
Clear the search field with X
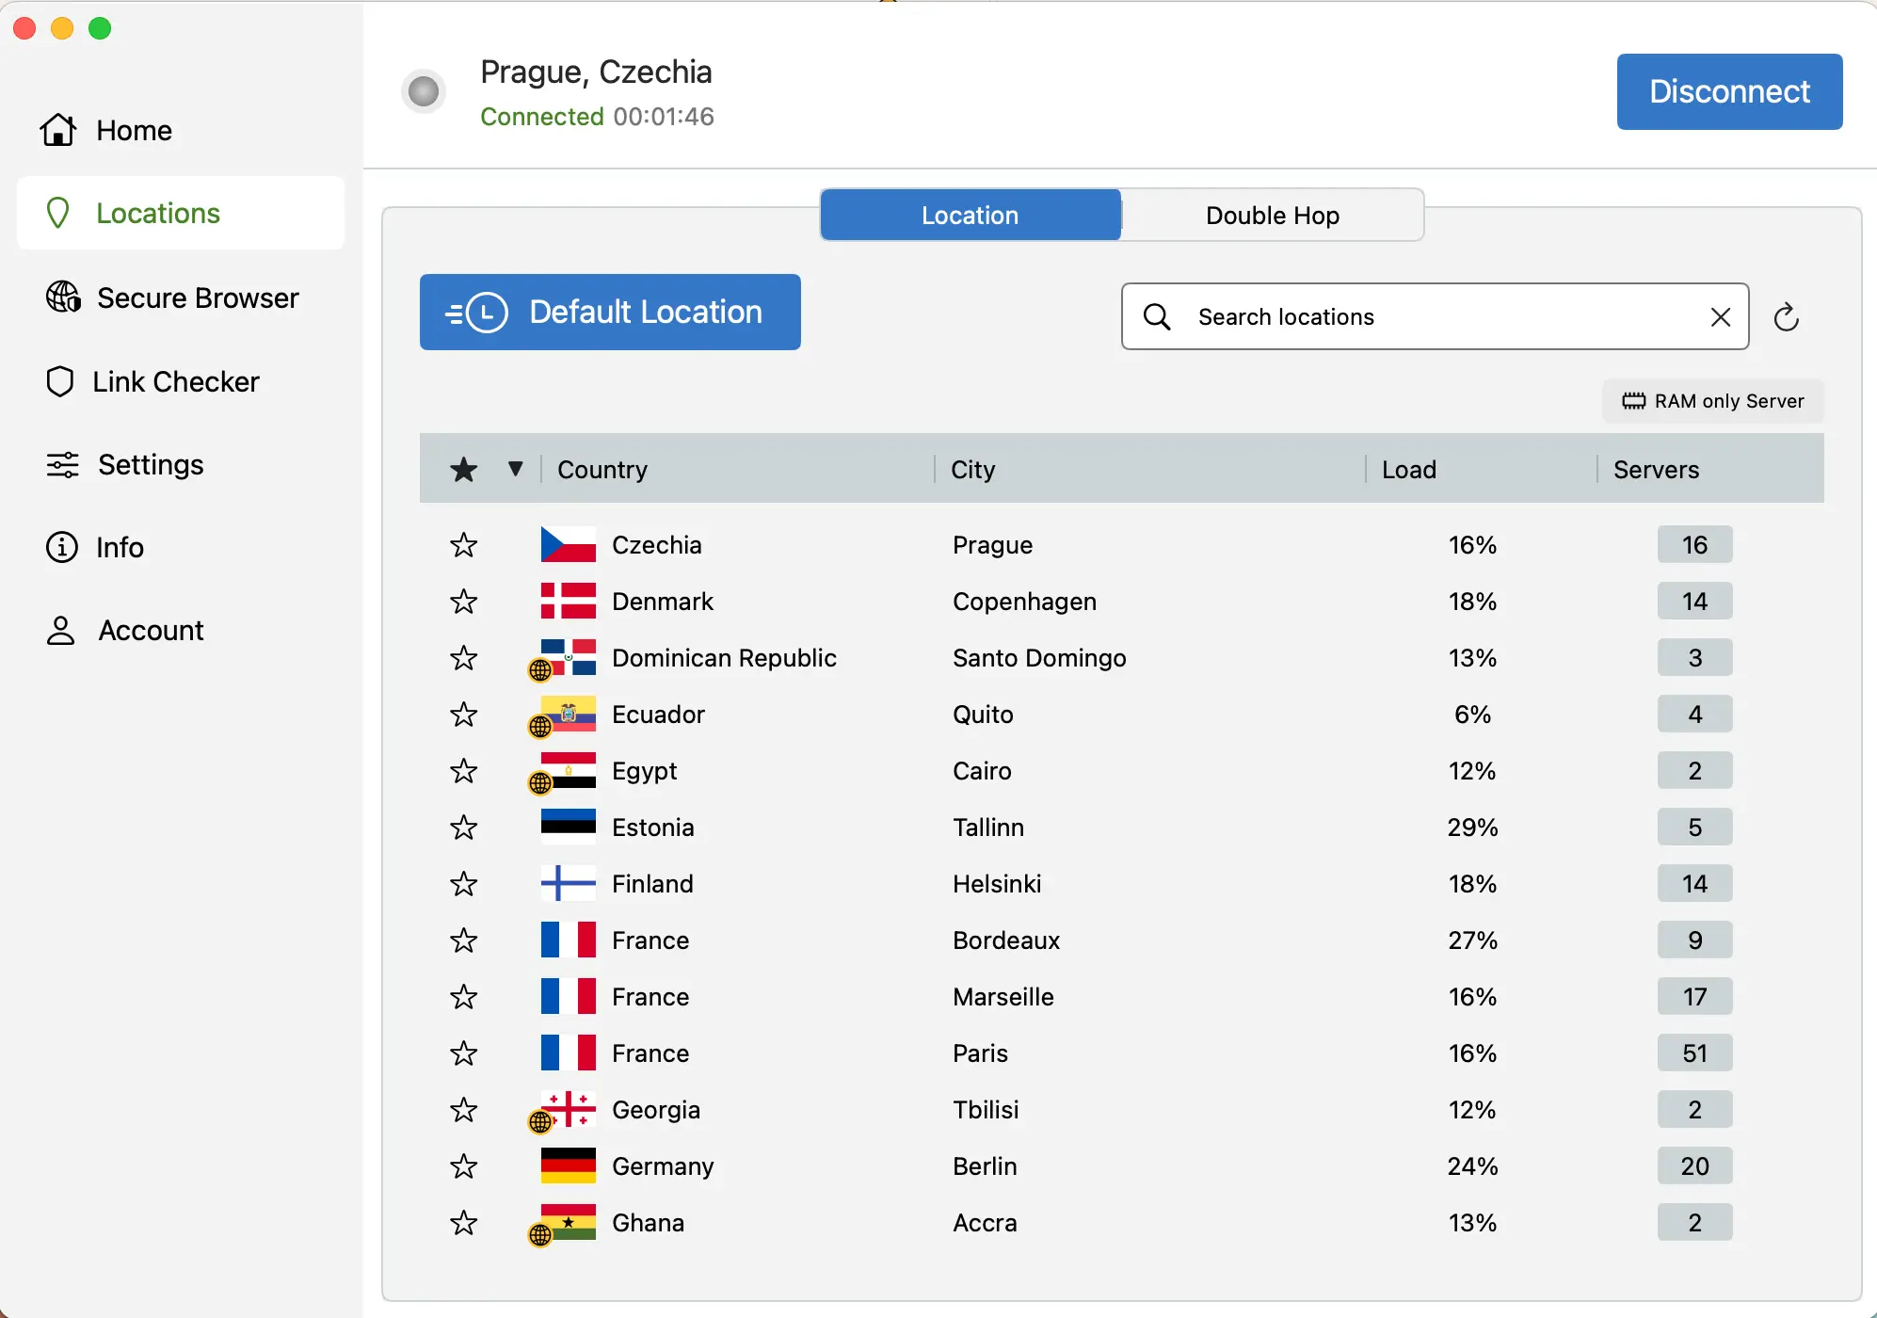pos(1720,317)
